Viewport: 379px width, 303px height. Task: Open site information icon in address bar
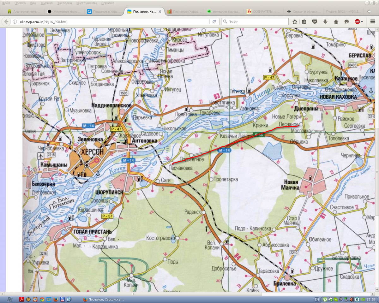(x=15, y=22)
